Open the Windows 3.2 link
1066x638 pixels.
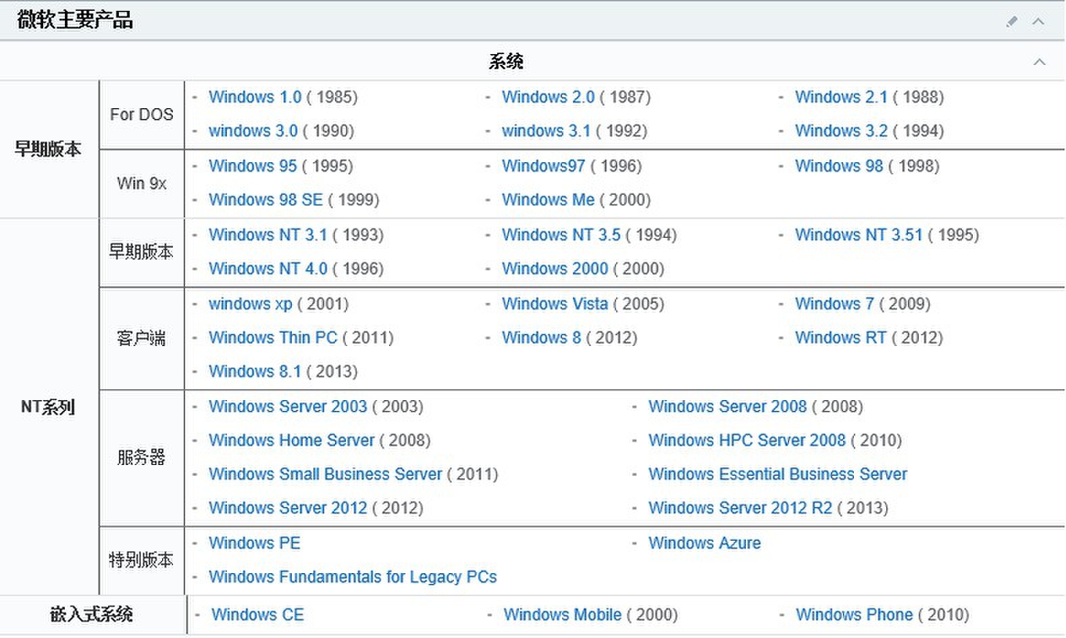tap(841, 130)
